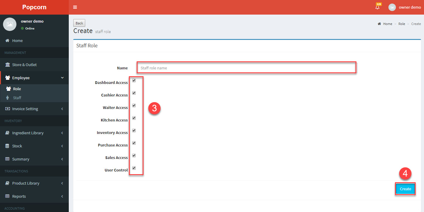The height and width of the screenshot is (212, 424).
Task: Click the owner demo avatar in header
Action: pos(392,7)
